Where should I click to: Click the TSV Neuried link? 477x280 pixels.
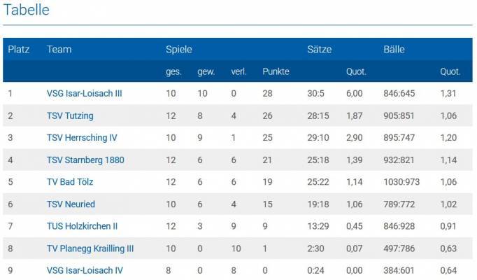[71, 204]
